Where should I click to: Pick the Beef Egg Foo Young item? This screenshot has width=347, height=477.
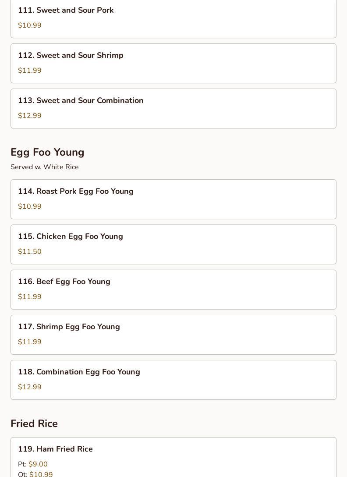coord(64,281)
